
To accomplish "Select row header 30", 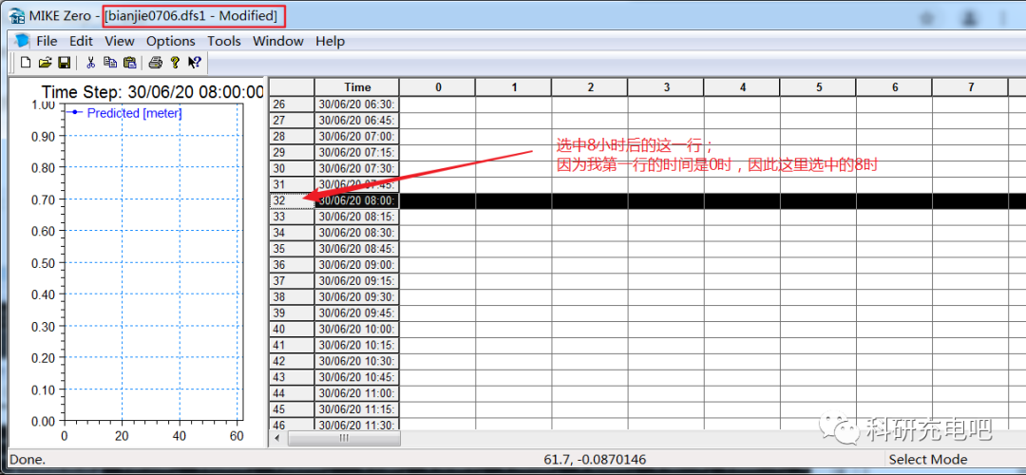I will click(x=292, y=168).
